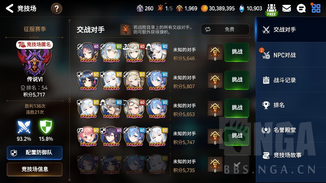Open the blue grid main menu icon
This screenshot has height=183, width=326.
(x=316, y=8)
